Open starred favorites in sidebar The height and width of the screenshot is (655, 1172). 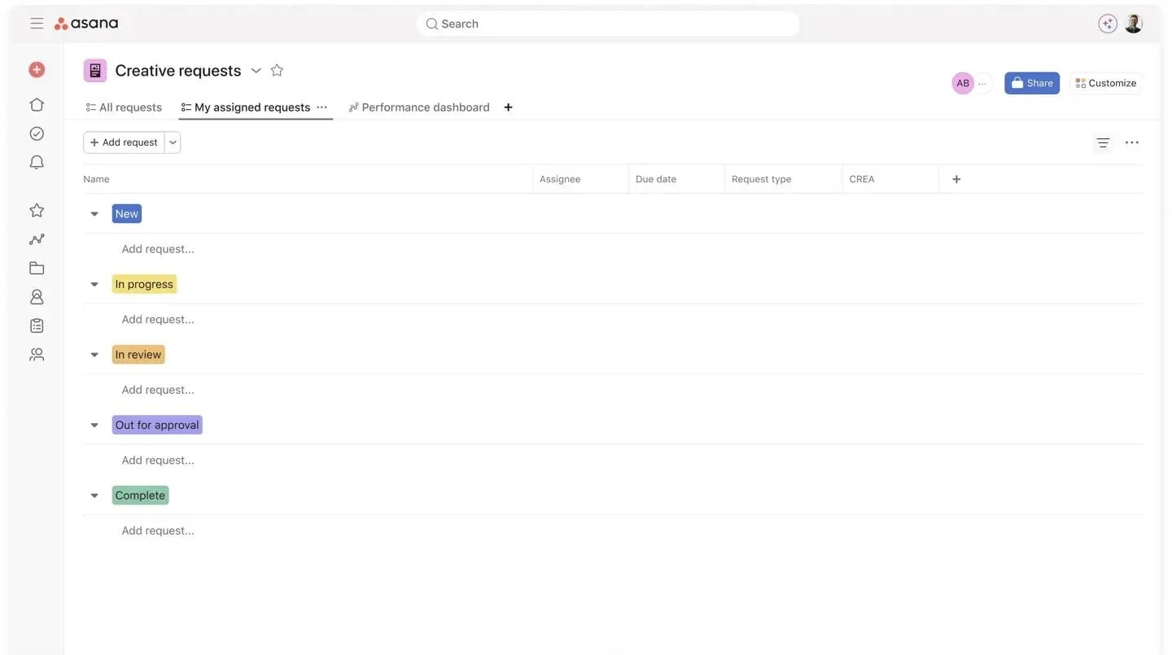coord(37,210)
